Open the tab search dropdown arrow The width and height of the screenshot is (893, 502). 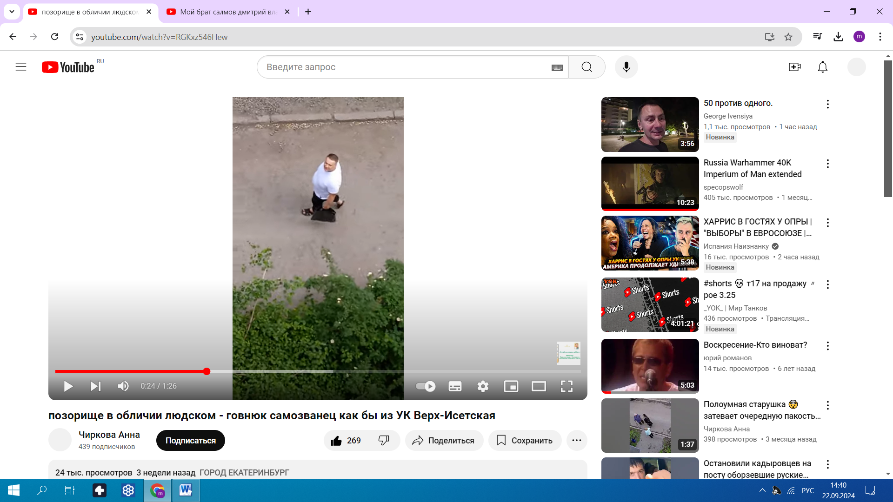tap(12, 12)
